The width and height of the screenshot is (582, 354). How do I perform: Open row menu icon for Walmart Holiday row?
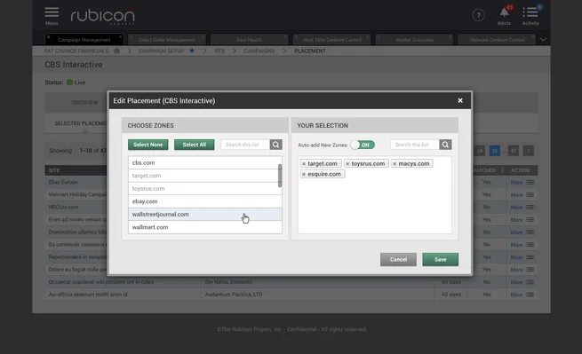pyautogui.click(x=530, y=194)
